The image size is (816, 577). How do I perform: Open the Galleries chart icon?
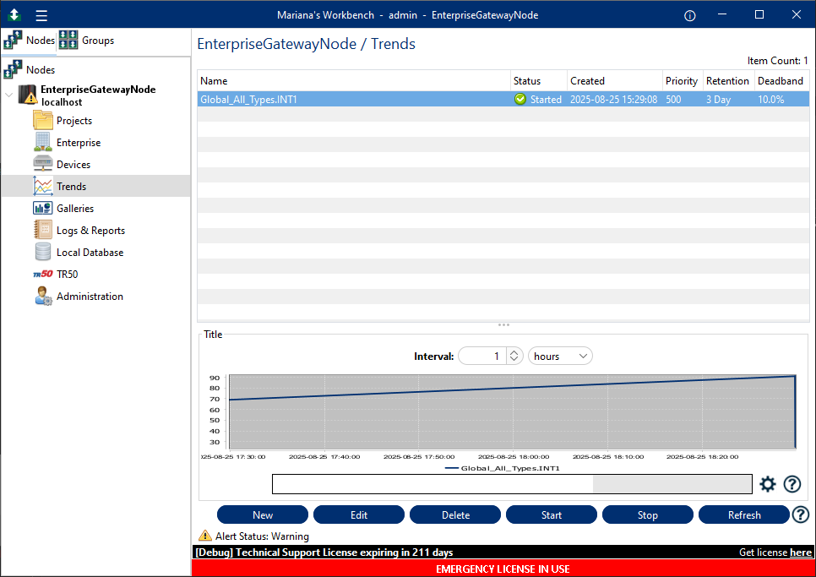click(43, 209)
